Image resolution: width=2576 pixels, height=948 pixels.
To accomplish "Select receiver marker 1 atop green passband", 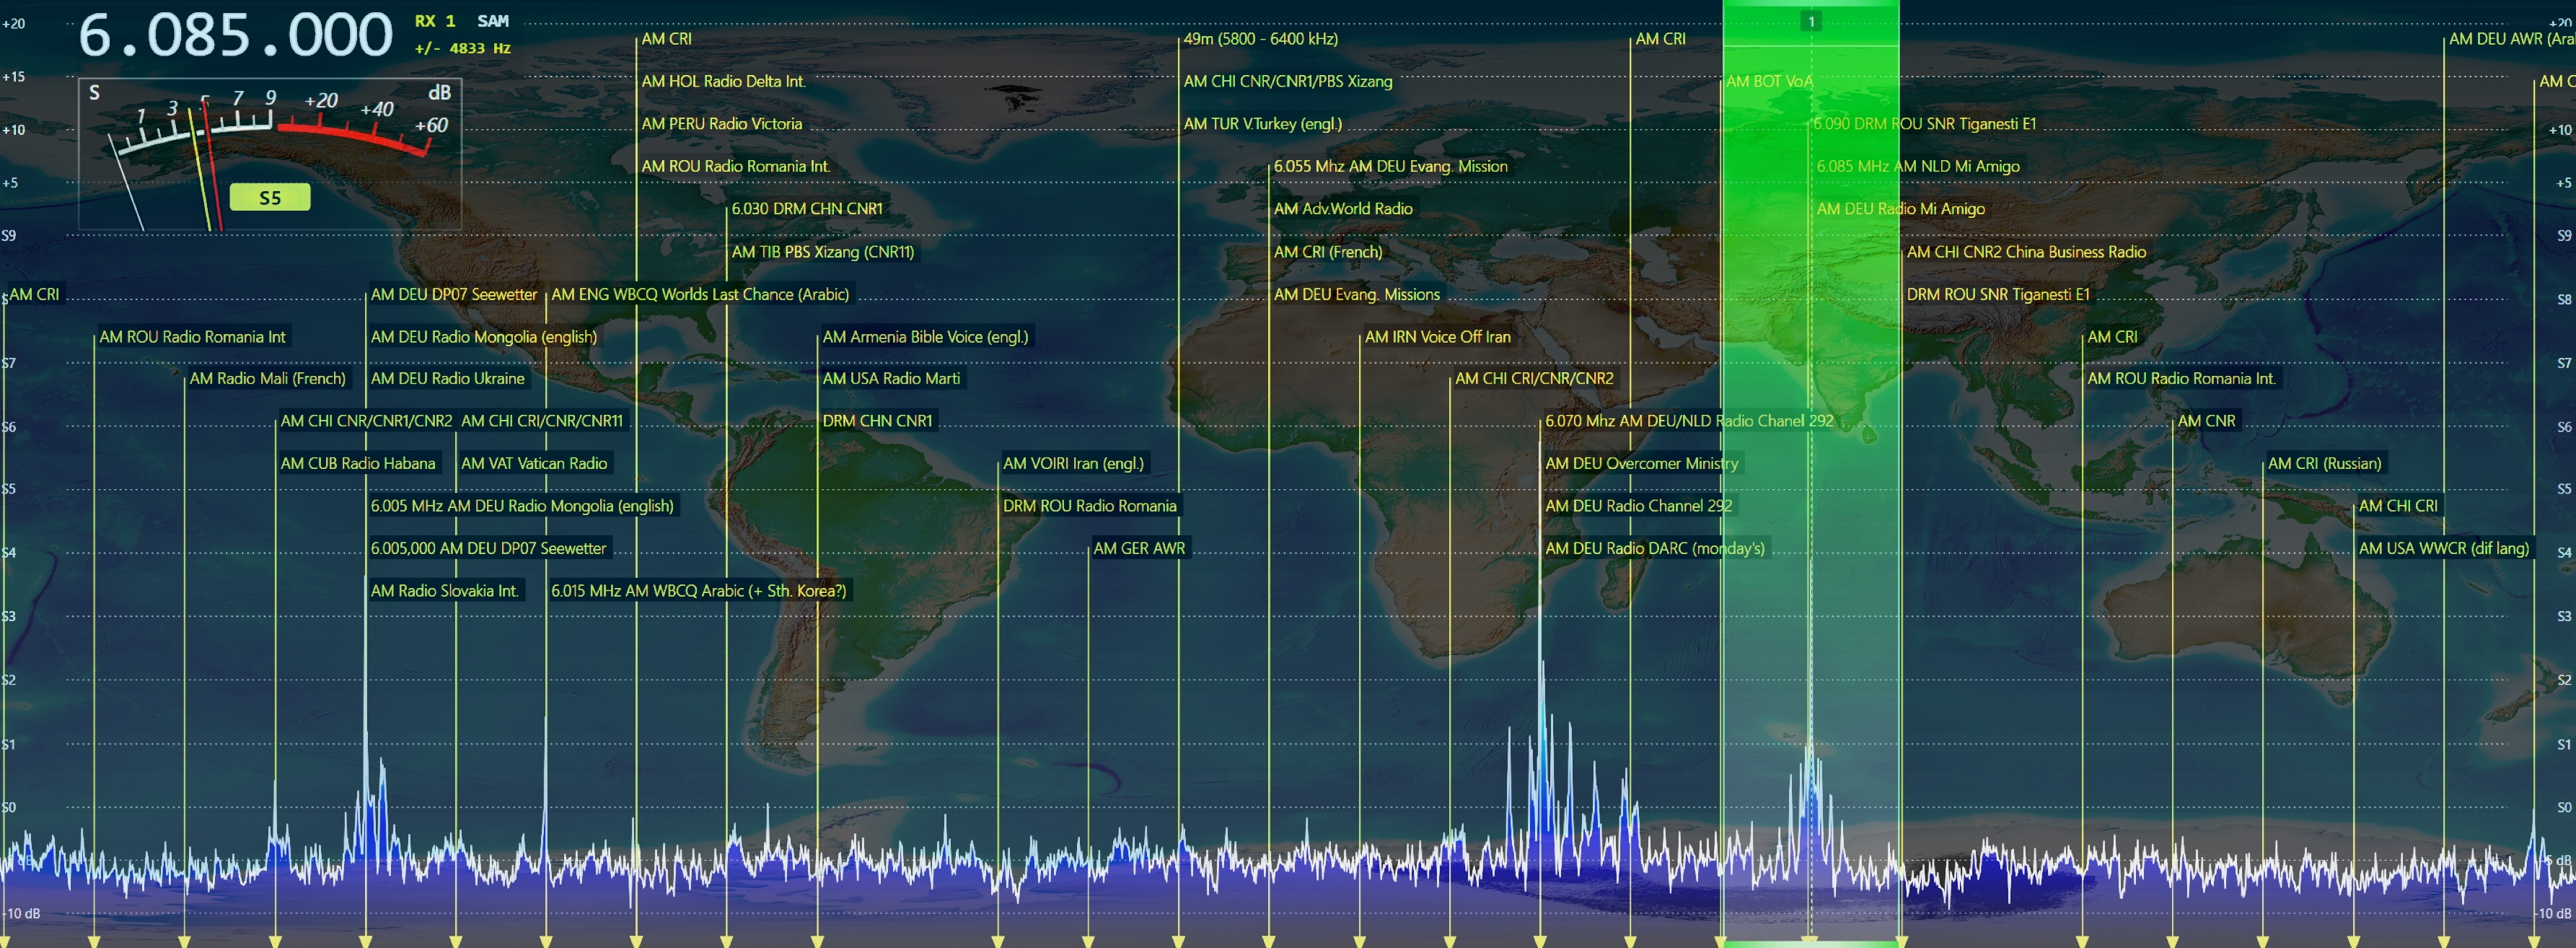I will pyautogui.click(x=1810, y=21).
